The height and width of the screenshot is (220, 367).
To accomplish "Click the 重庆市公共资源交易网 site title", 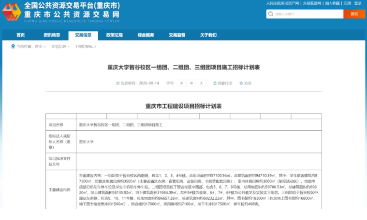I will [x=72, y=14].
